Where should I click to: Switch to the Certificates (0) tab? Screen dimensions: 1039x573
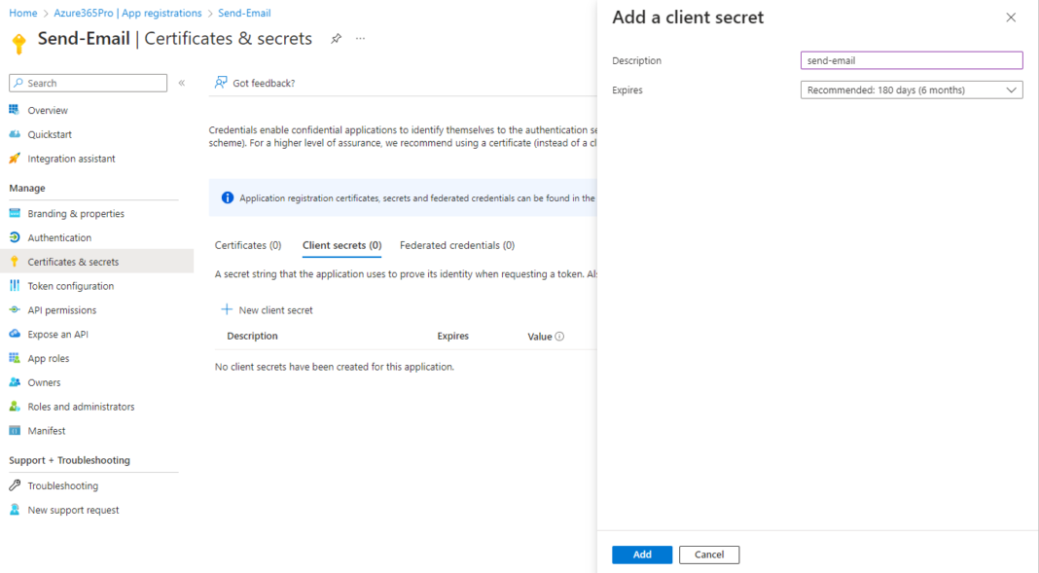(248, 245)
